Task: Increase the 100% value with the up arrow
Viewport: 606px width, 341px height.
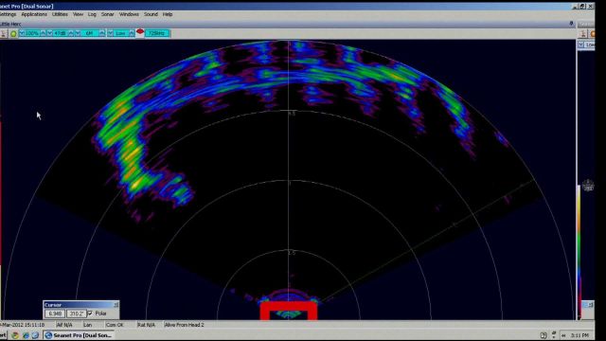Action: pos(43,34)
